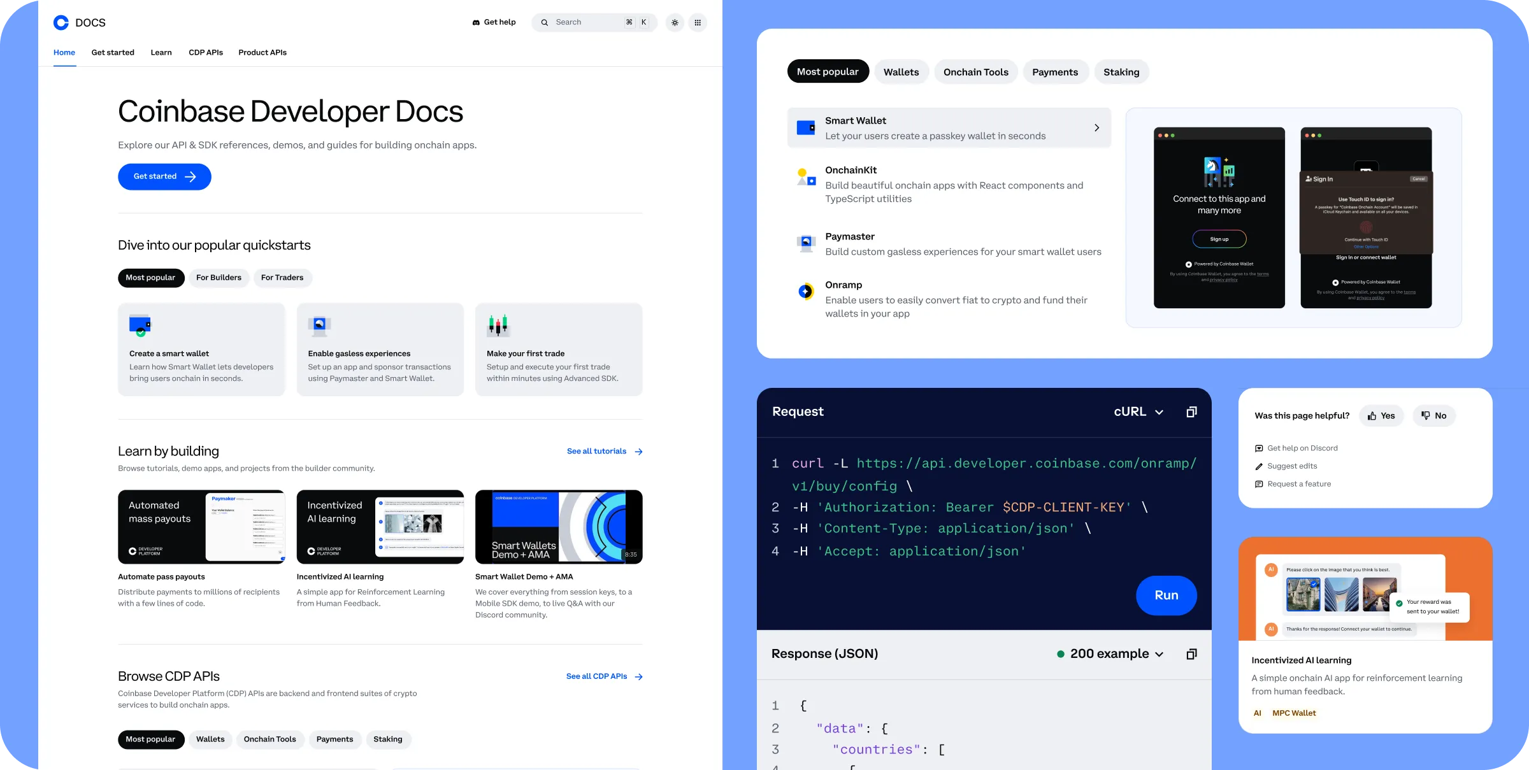
Task: Vote Yes thumbs up for helpful
Action: [x=1381, y=416]
